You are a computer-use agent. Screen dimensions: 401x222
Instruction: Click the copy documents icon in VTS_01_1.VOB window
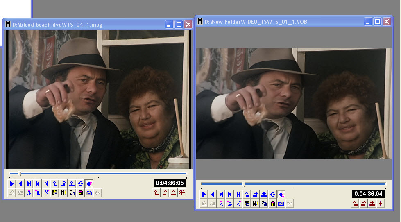click(264, 204)
